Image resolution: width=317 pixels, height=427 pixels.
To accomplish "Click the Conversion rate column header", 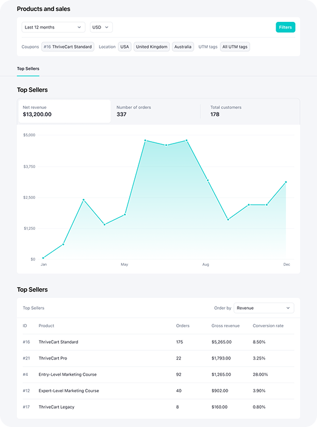I will click(x=268, y=325).
